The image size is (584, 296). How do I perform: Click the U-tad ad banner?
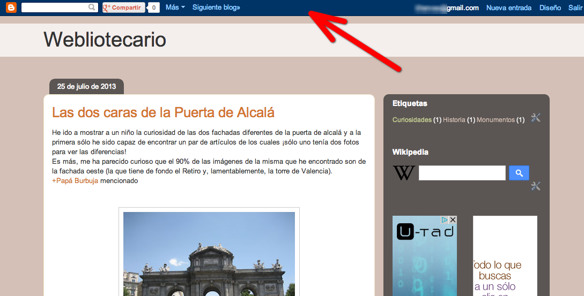pyautogui.click(x=425, y=256)
